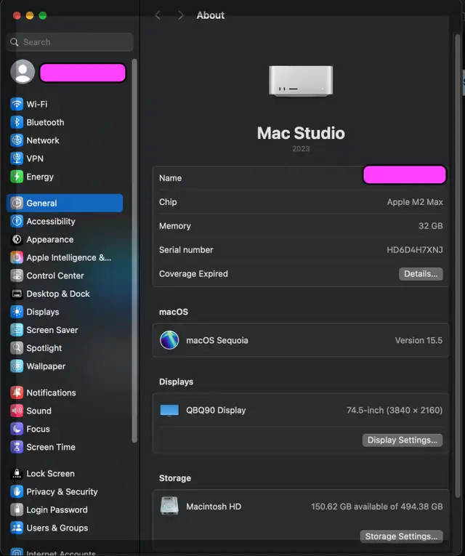Click the sidebar scrollbar

134,251
